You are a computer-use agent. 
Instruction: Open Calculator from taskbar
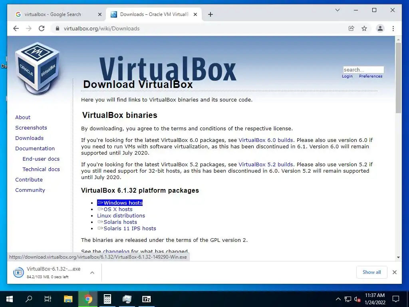[107, 299]
